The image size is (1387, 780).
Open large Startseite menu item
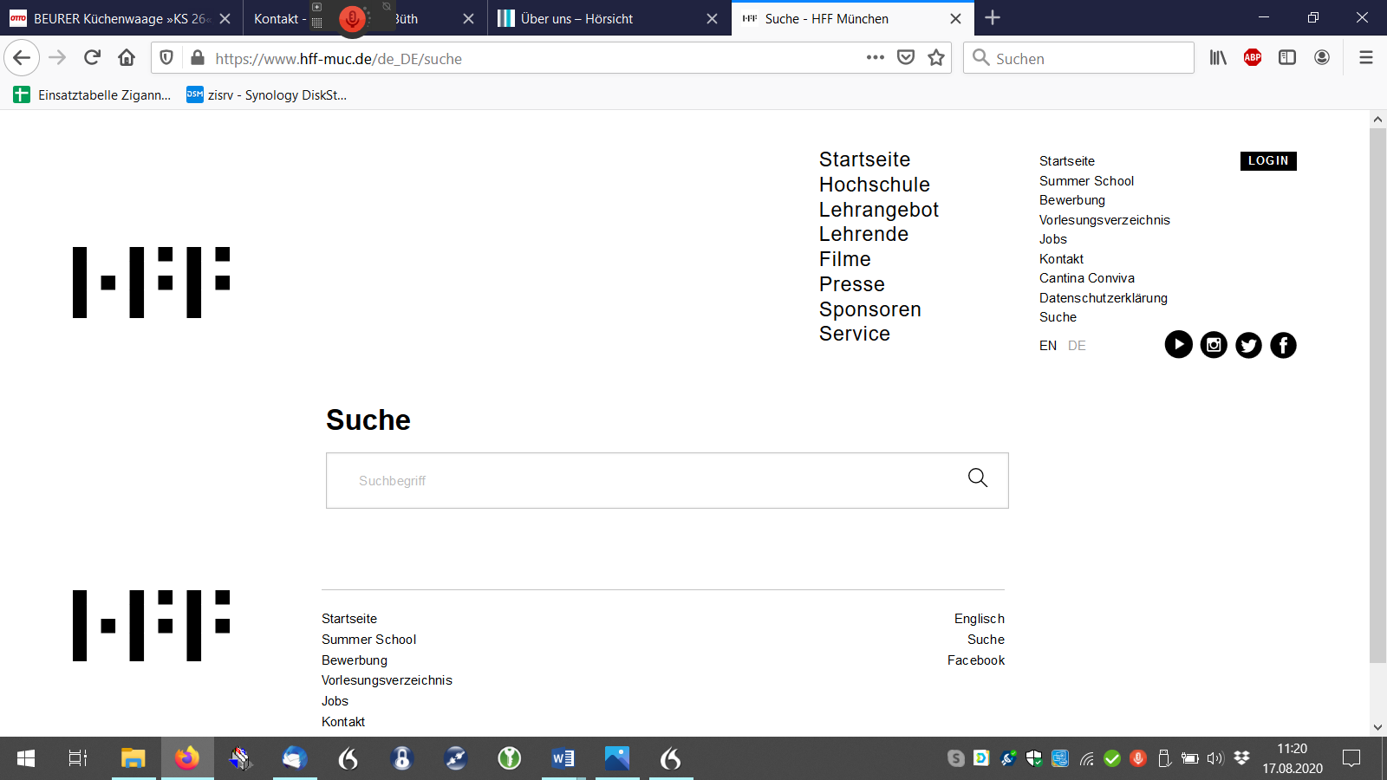864,159
